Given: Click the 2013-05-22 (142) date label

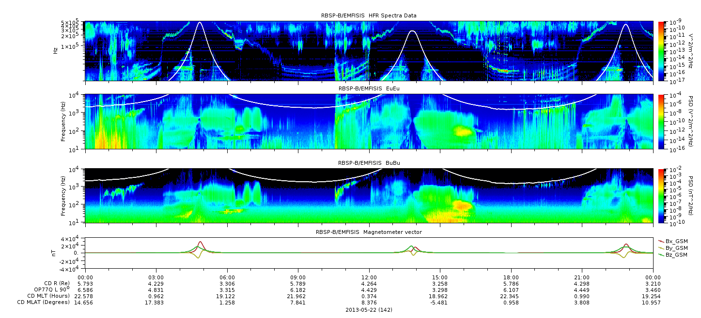Looking at the screenshot, I should (x=369, y=310).
